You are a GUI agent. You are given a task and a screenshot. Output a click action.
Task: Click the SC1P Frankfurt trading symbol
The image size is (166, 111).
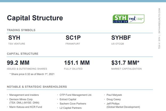pyautogui.click(x=73, y=38)
